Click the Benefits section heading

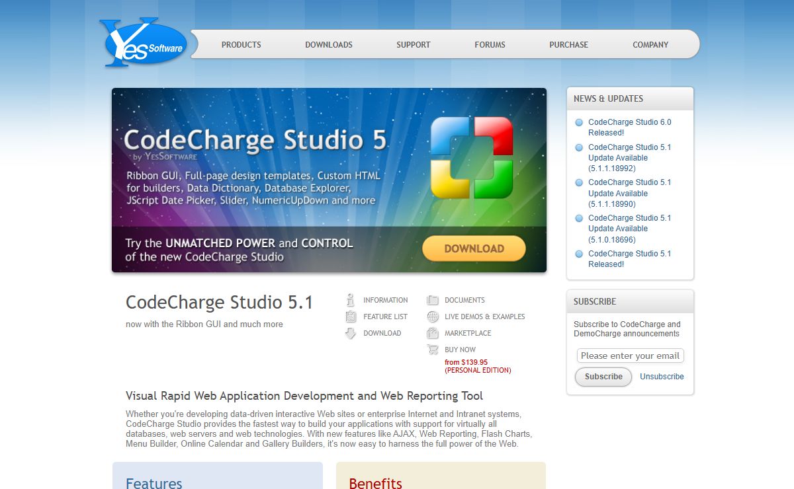pyautogui.click(x=375, y=483)
